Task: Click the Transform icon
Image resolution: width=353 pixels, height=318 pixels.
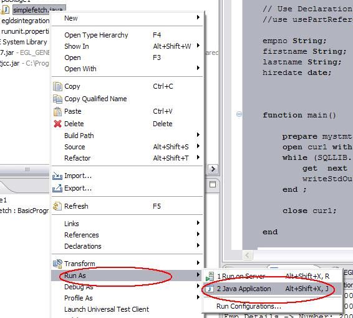Action: tap(57, 264)
